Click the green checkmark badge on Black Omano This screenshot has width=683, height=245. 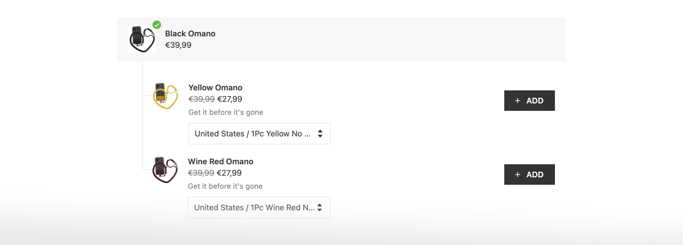click(157, 25)
